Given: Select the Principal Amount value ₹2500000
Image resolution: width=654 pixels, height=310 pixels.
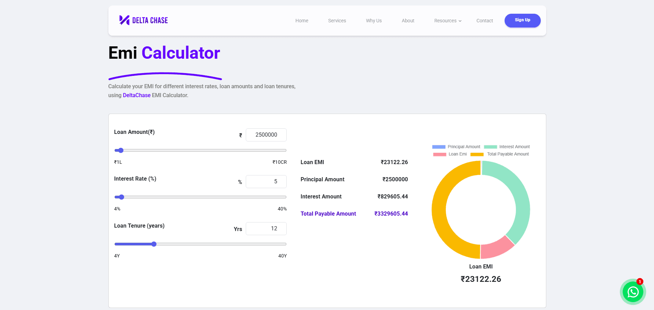Looking at the screenshot, I should click(x=395, y=179).
